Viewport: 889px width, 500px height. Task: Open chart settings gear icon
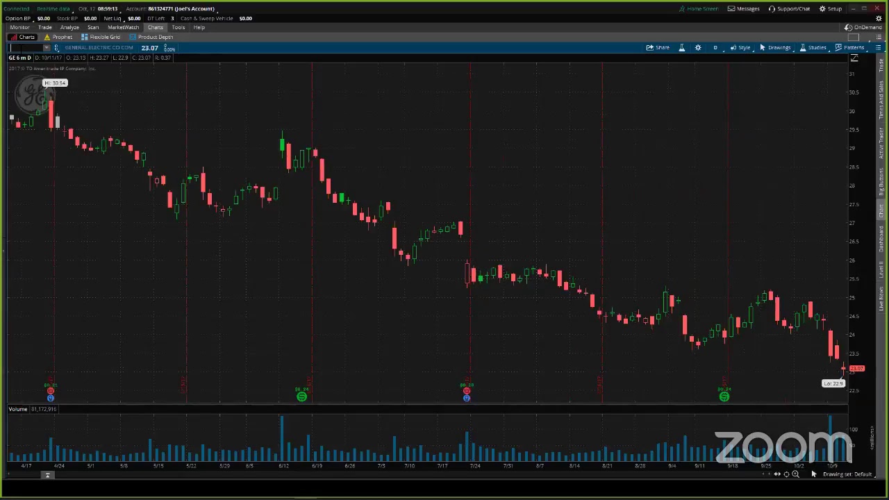(x=698, y=47)
